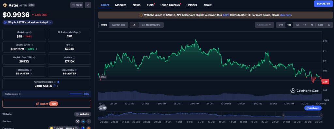
Task: Open the About tab
Action: pyautogui.click(x=207, y=5)
